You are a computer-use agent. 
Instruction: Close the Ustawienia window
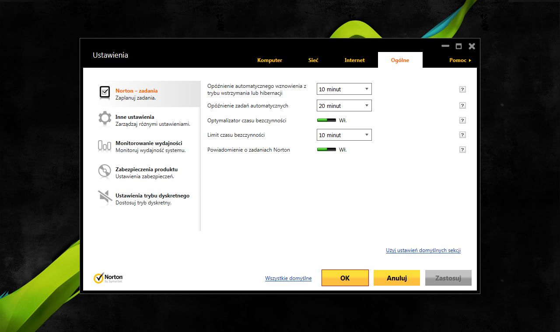[x=472, y=46]
